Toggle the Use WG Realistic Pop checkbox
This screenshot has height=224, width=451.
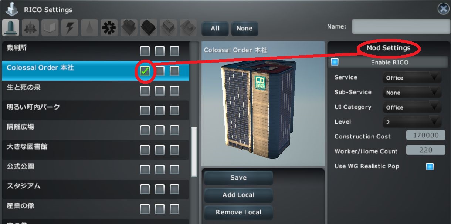click(430, 167)
